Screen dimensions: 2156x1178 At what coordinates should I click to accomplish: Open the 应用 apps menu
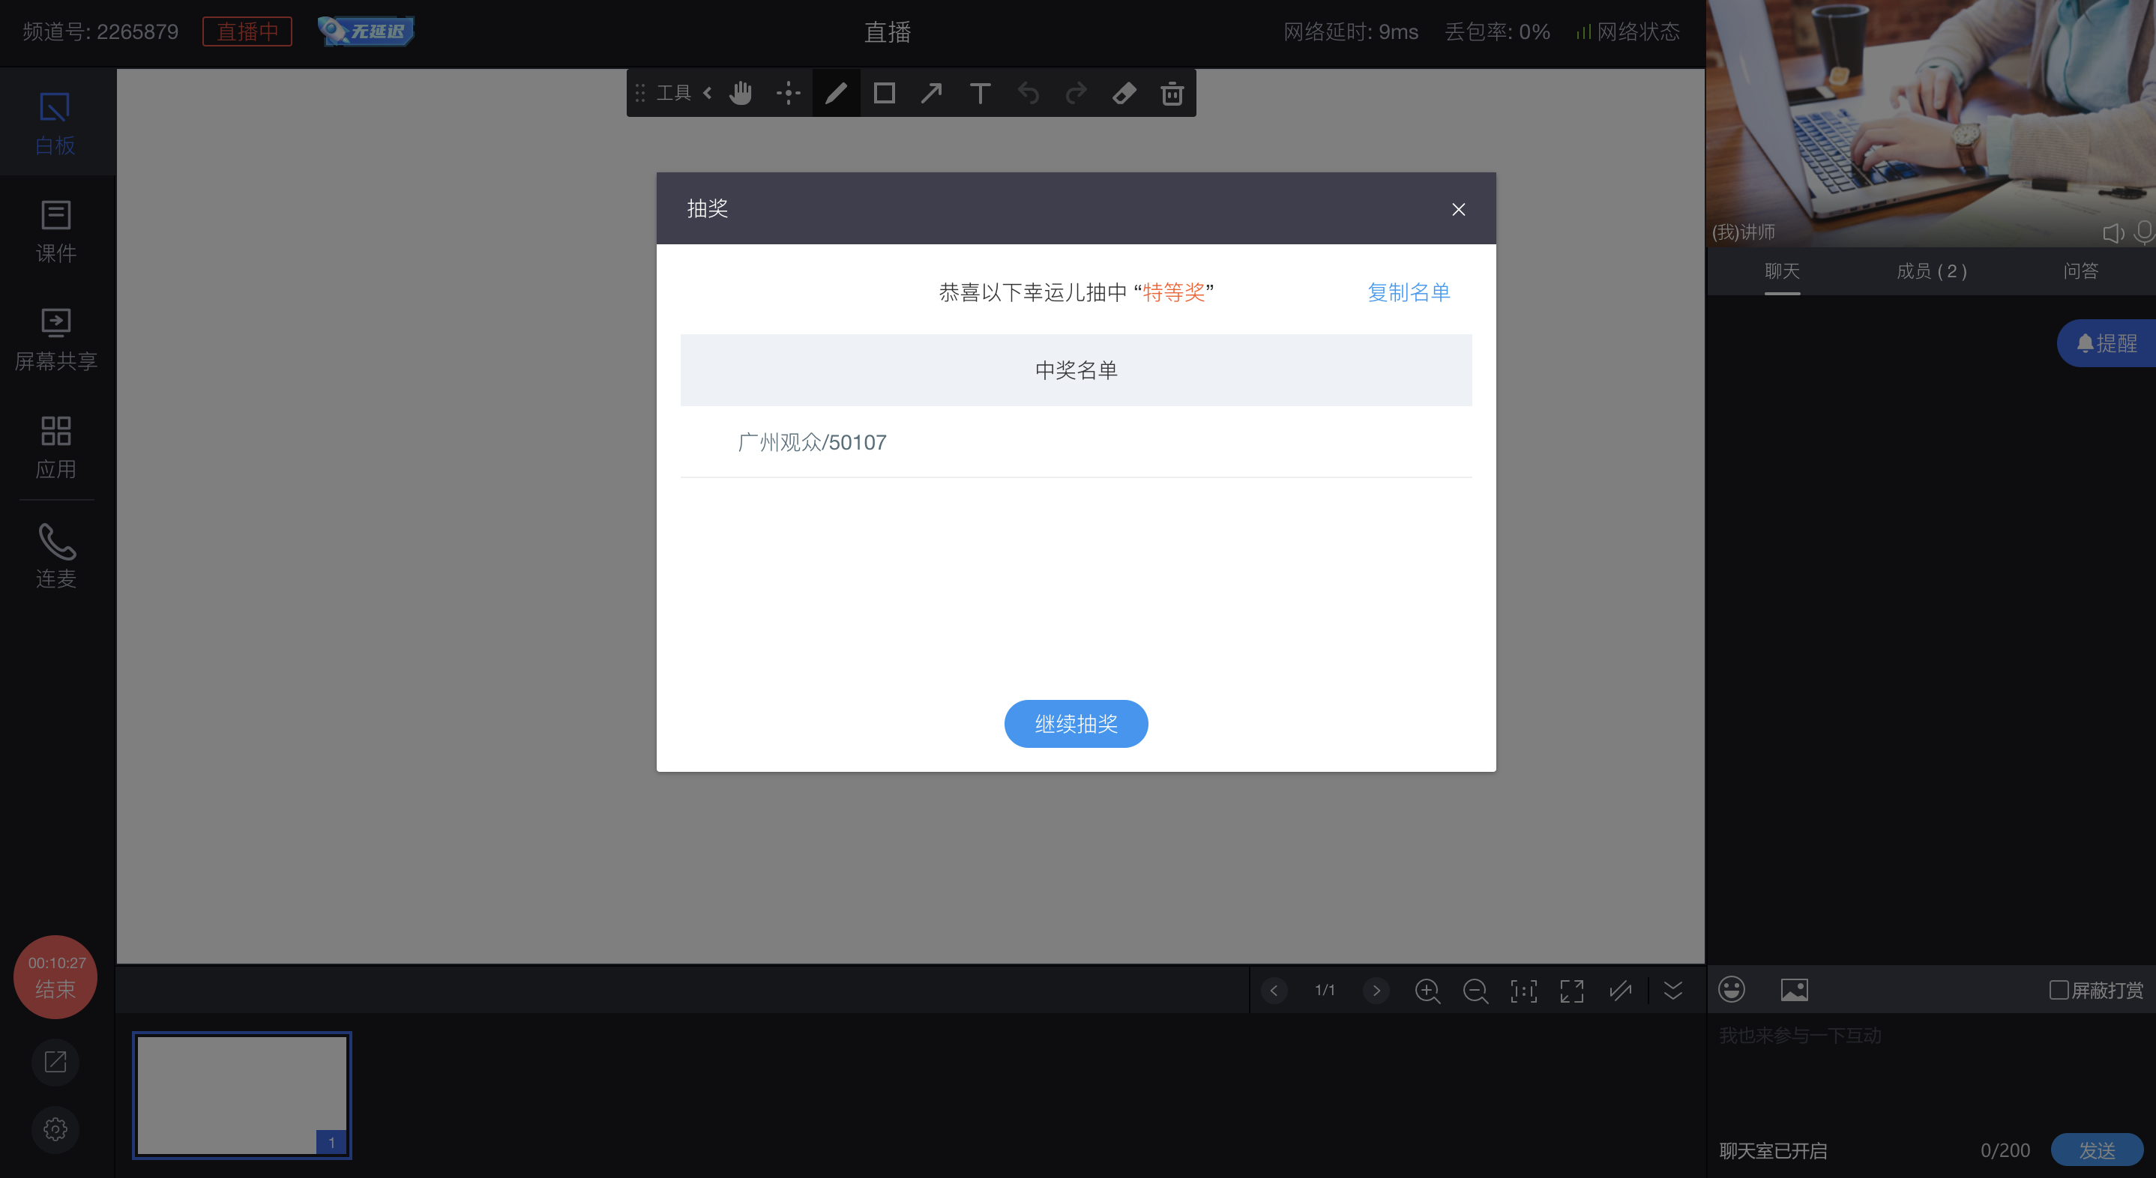click(56, 447)
